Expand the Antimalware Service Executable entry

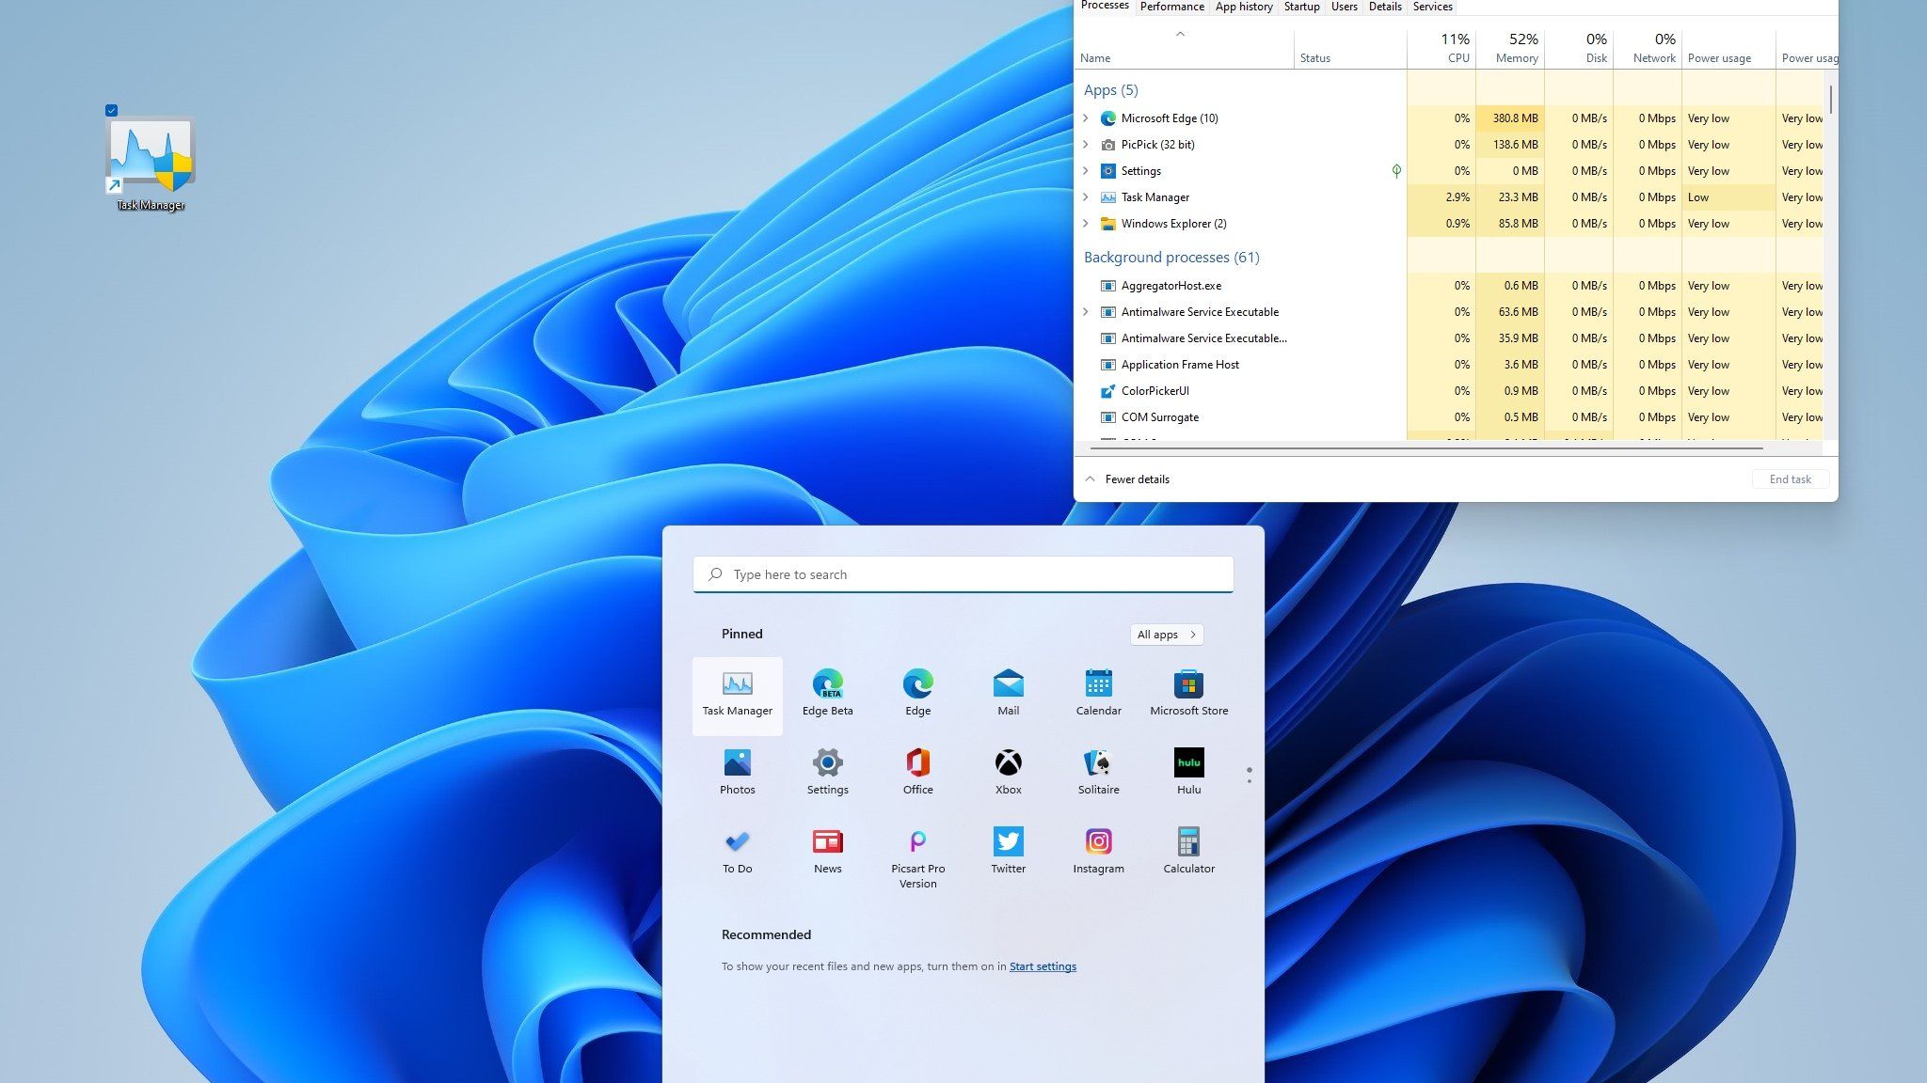coord(1086,312)
